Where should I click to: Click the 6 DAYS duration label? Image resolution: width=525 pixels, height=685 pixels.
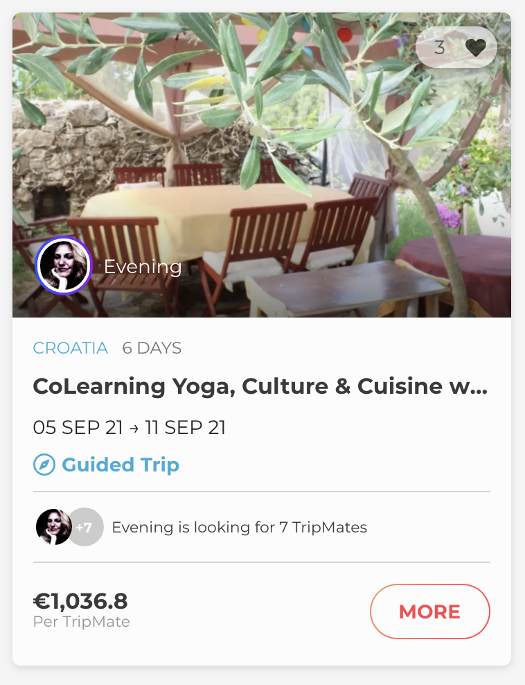[x=152, y=348]
